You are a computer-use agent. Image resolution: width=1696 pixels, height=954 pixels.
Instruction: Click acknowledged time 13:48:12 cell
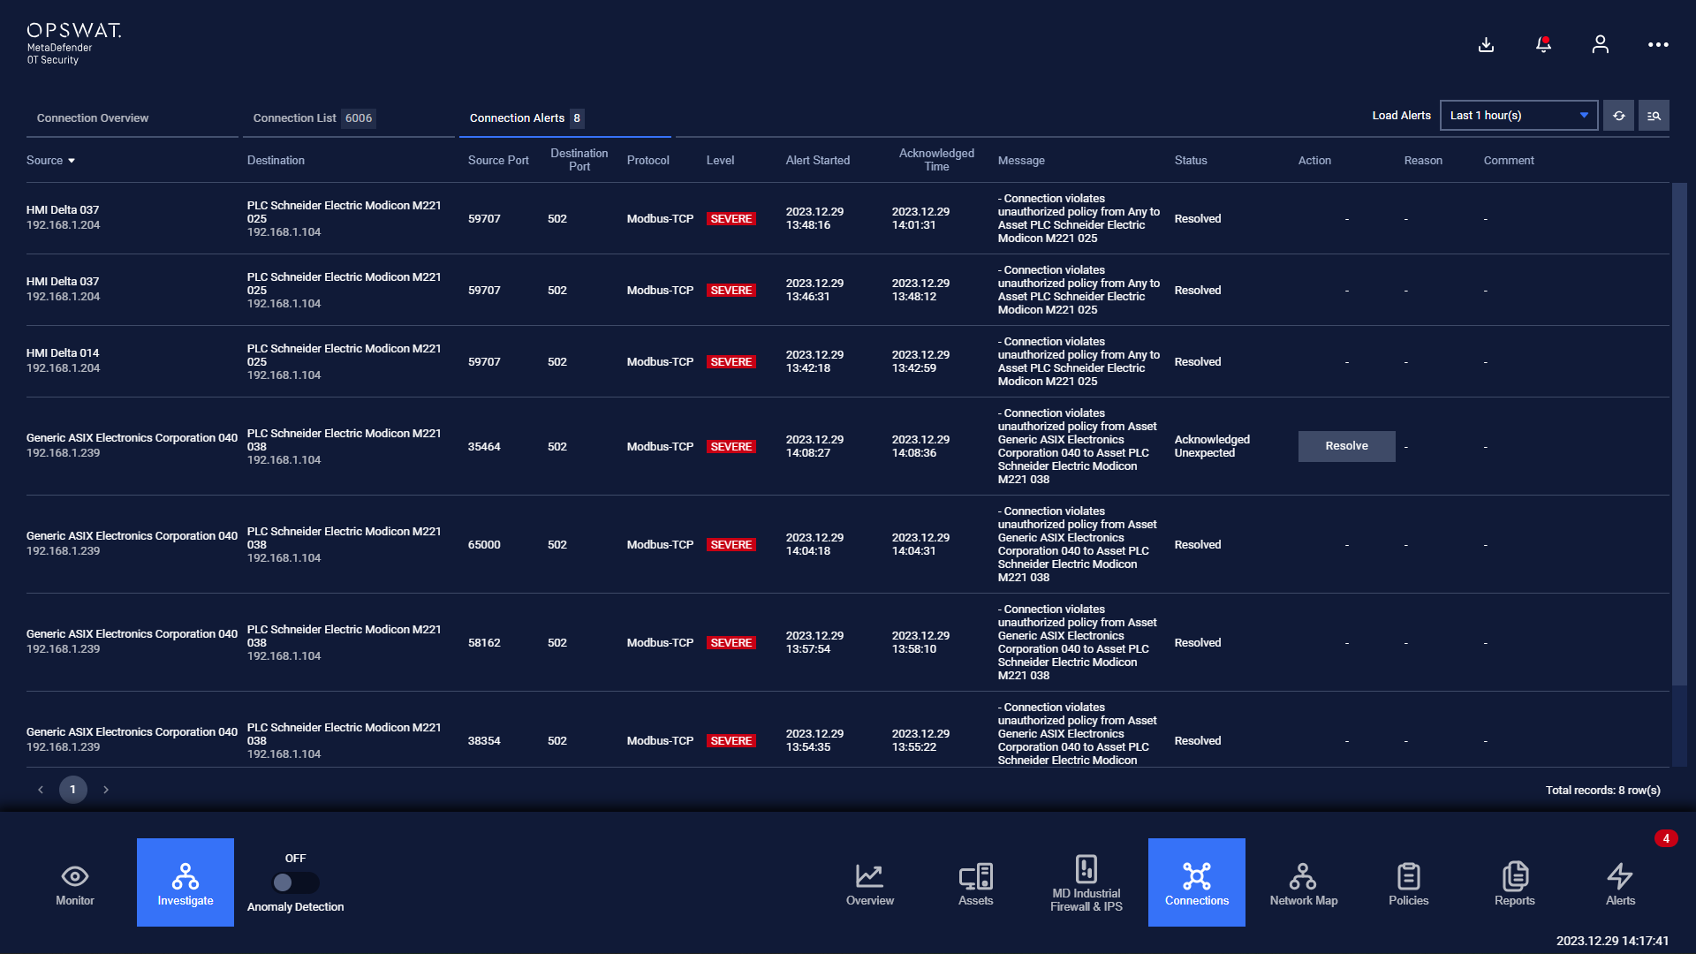[920, 290]
